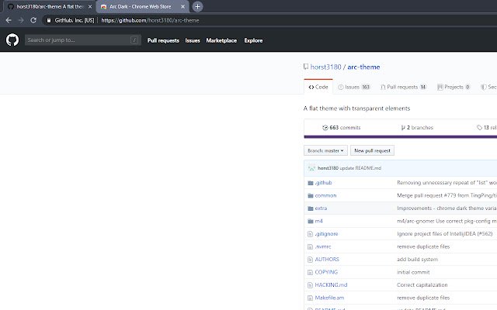
Task: Open Marketplace in the GitHub header
Action: (221, 40)
